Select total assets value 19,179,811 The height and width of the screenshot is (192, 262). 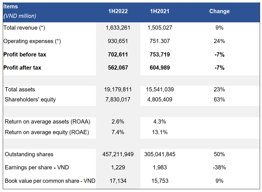[x=118, y=89]
